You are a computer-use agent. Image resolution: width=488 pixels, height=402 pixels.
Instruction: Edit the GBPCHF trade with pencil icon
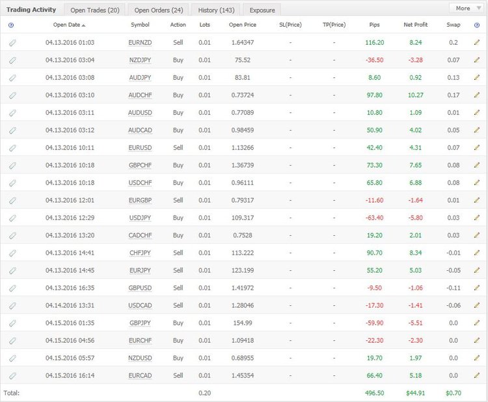click(x=477, y=165)
